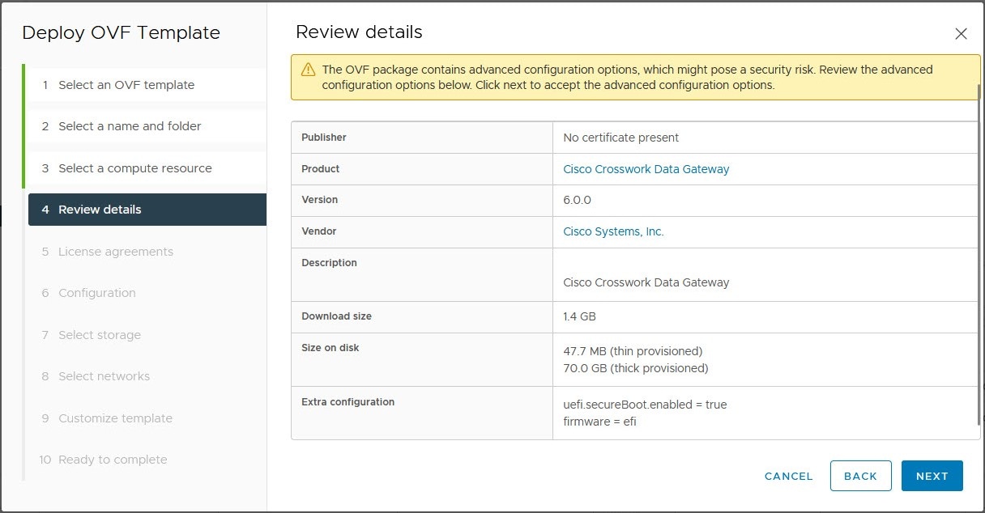Go to step 1 Select an OVF template
This screenshot has width=985, height=513.
click(126, 85)
